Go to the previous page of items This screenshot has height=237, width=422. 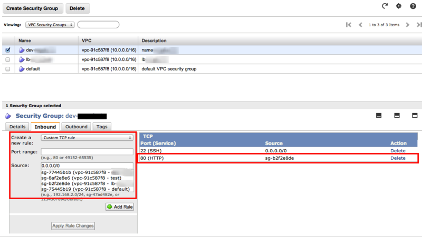point(360,25)
